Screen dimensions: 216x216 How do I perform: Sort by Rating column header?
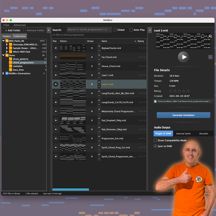(141, 41)
